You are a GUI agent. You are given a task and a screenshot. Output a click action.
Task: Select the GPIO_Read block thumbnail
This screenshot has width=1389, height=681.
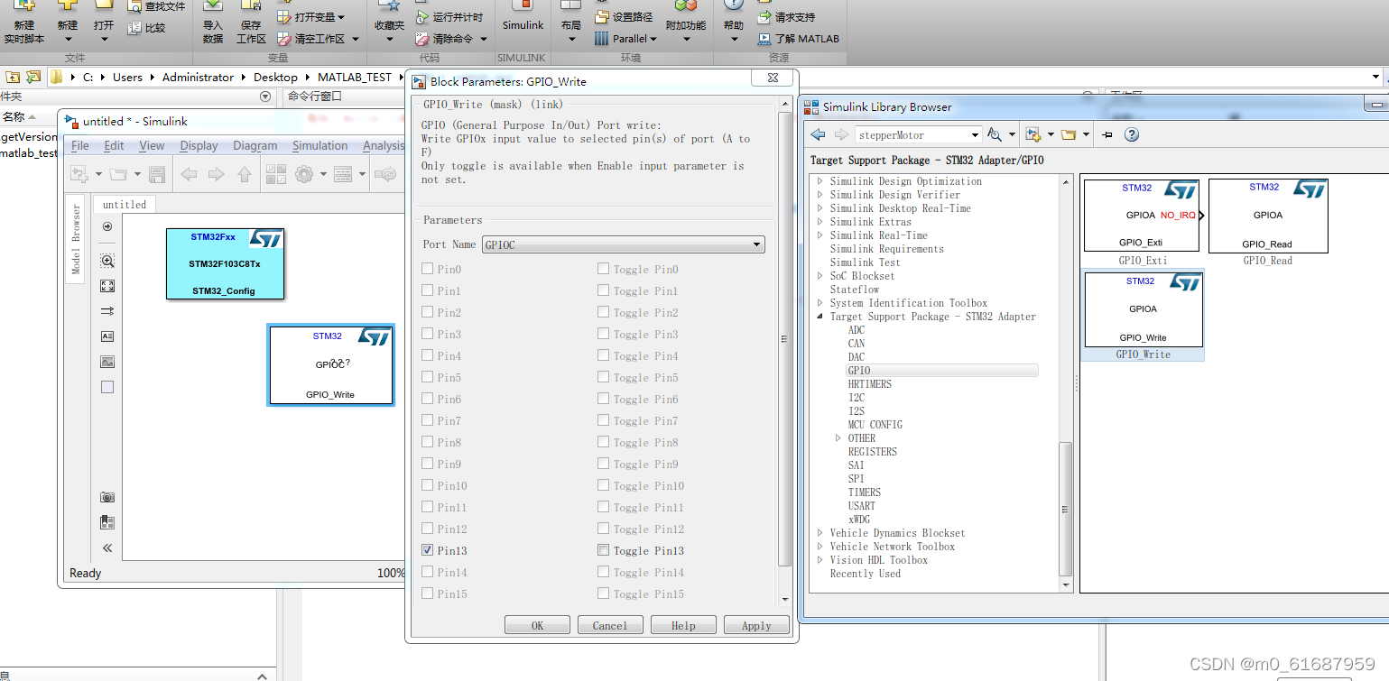1268,216
